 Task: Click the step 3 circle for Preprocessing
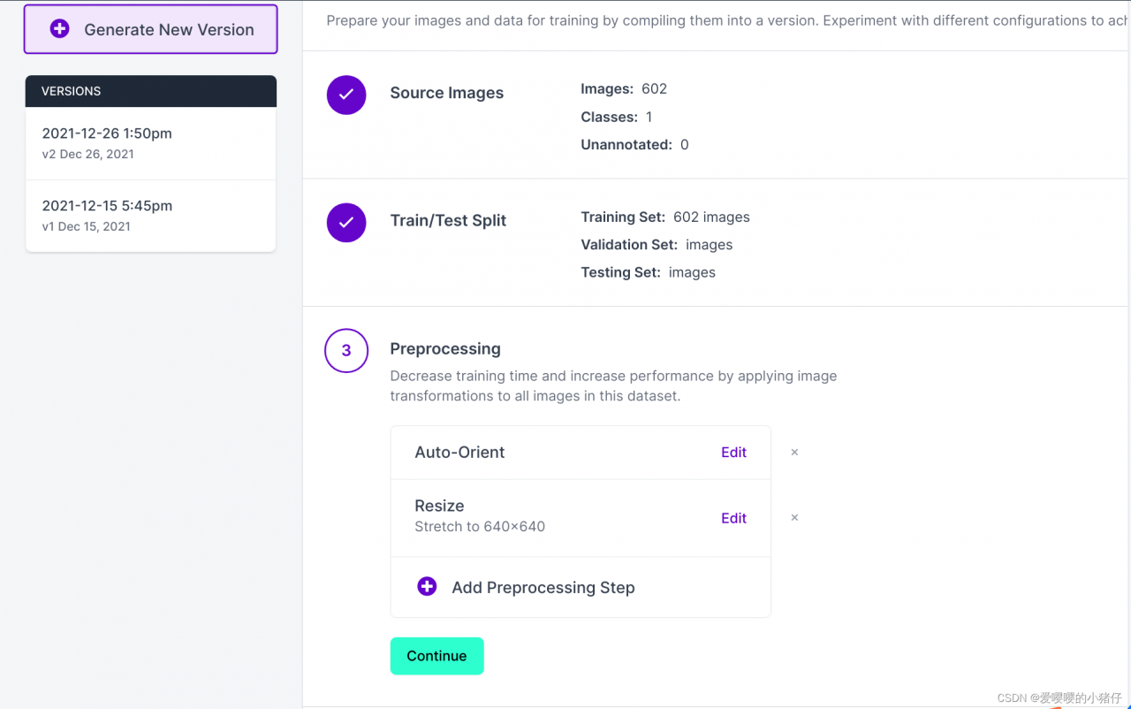coord(346,350)
